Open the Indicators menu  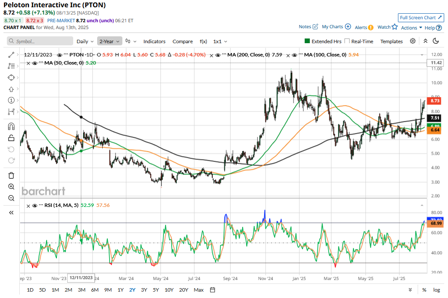pos(154,41)
